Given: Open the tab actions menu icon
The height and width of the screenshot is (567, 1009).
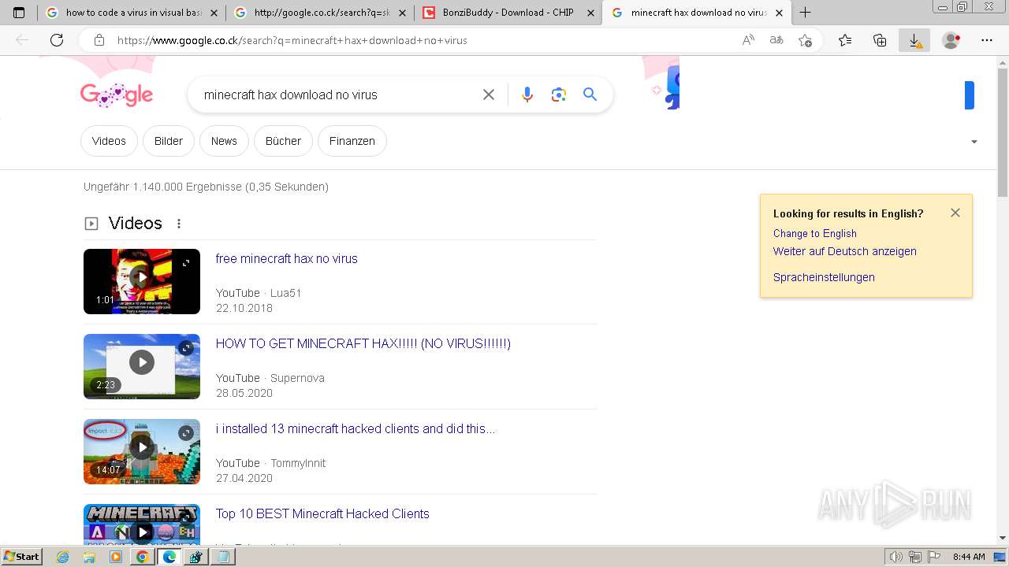Looking at the screenshot, I should coord(19,13).
